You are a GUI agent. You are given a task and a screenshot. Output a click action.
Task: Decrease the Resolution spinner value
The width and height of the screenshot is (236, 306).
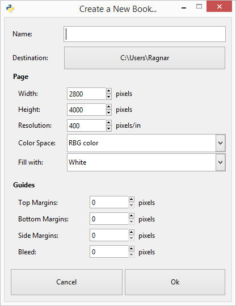[x=109, y=129]
